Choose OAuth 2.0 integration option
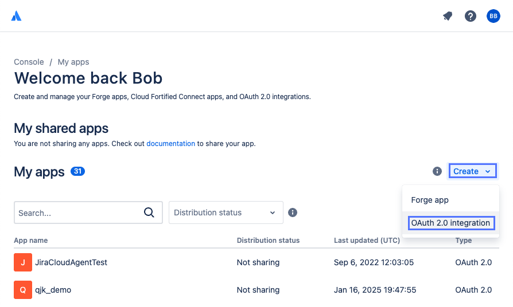The image size is (513, 307). click(x=450, y=223)
